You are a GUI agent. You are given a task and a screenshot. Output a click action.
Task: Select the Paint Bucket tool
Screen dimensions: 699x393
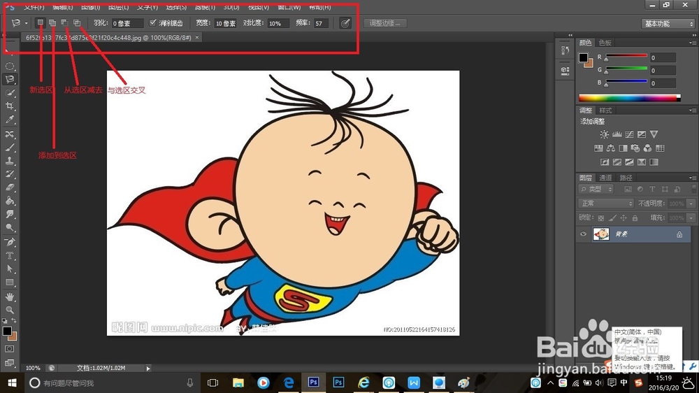pos(10,201)
